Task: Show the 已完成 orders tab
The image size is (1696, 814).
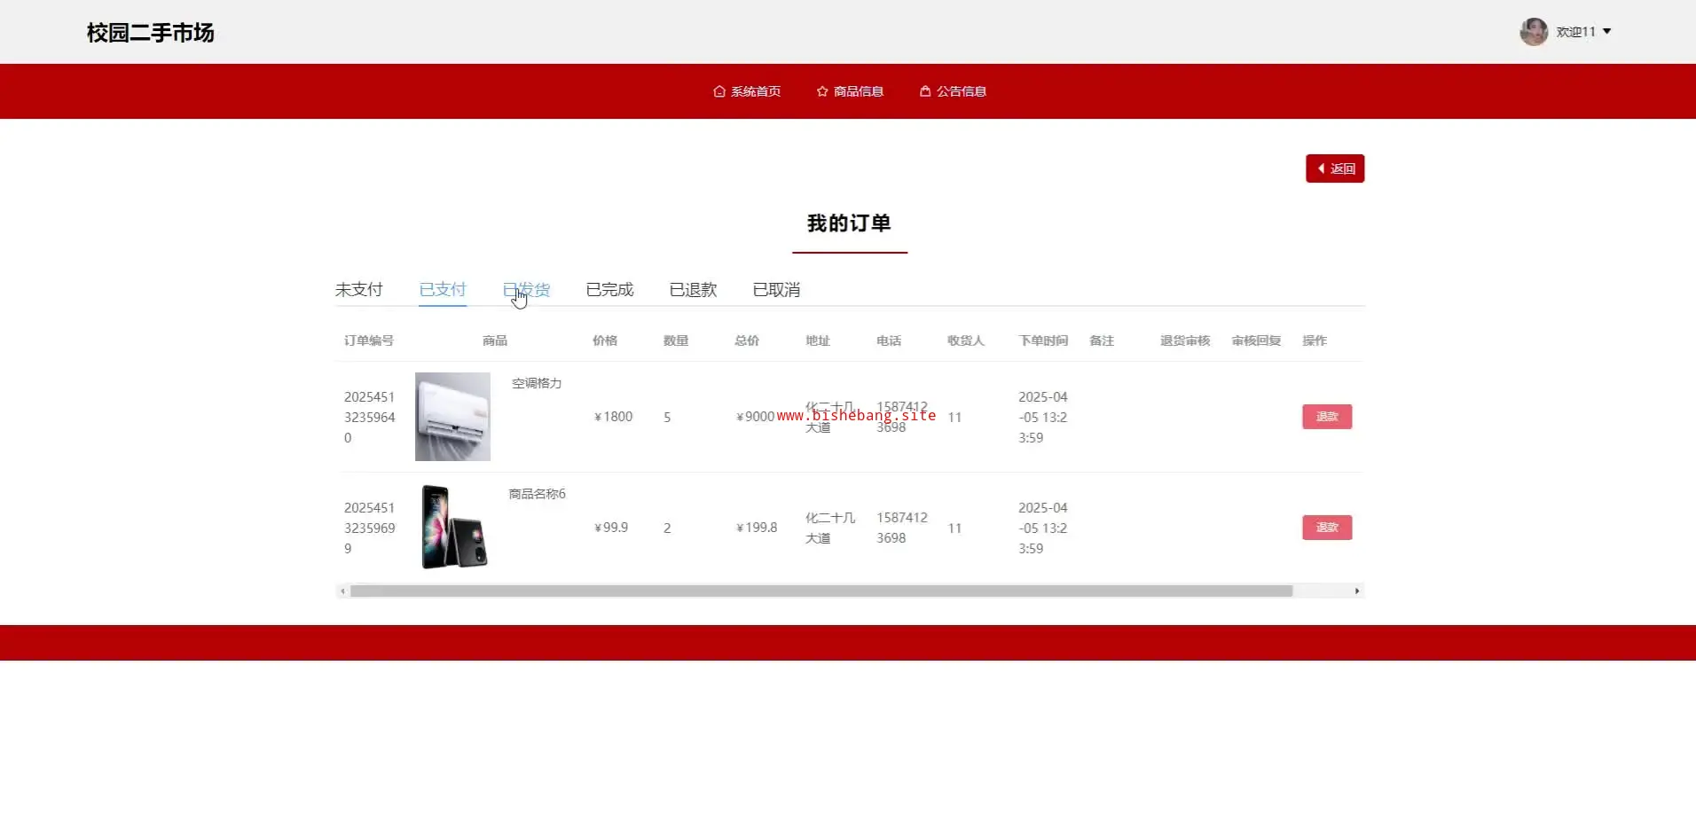Action: coord(609,290)
